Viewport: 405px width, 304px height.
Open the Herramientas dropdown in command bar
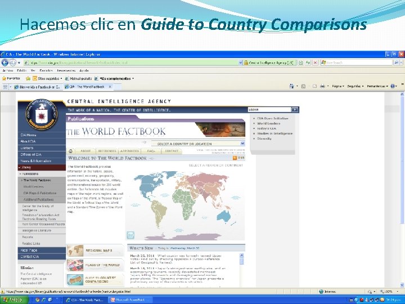click(377, 86)
